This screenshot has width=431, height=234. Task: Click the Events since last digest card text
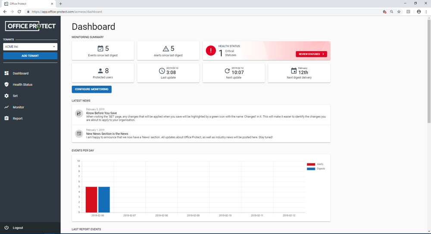coord(103,55)
